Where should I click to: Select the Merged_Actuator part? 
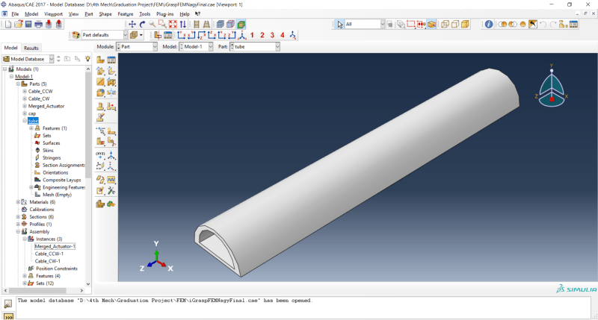46,106
